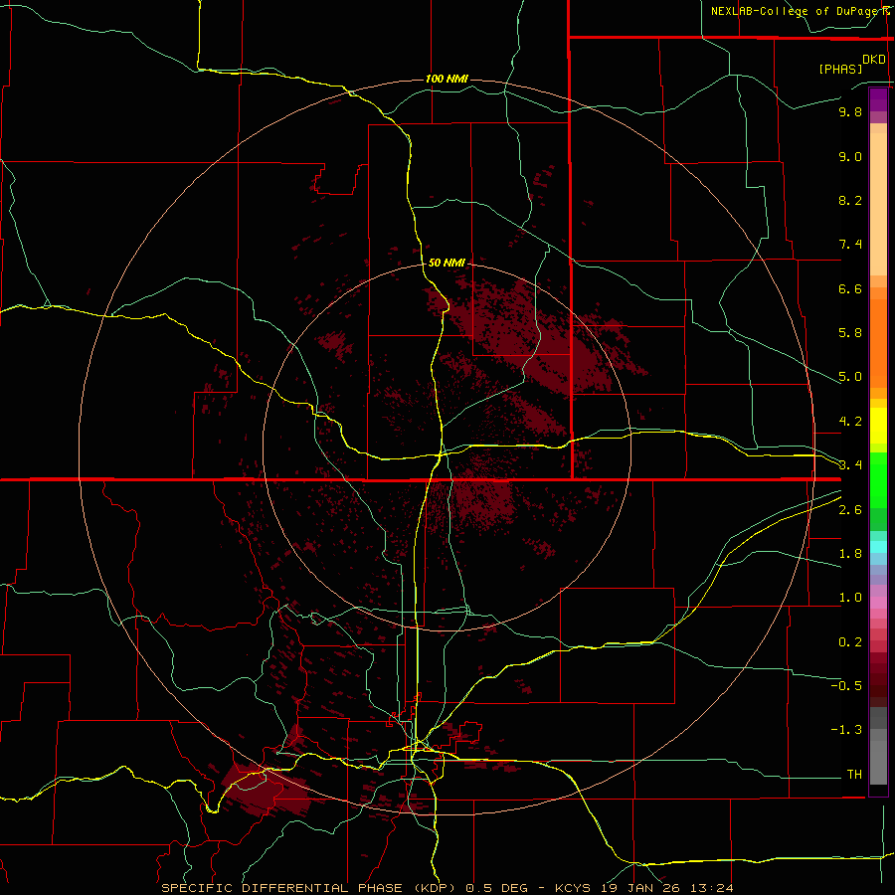Click the 5.0 value on color scale
The height and width of the screenshot is (895, 895).
tap(850, 377)
